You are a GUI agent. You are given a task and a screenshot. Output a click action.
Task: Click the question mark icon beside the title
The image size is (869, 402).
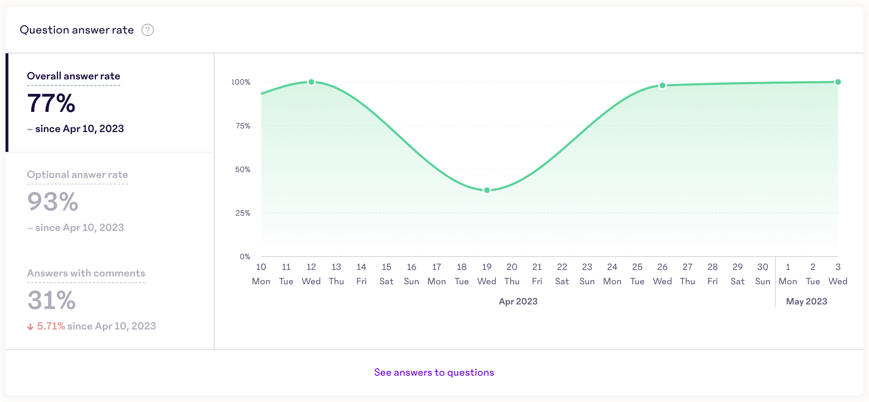[x=147, y=30]
